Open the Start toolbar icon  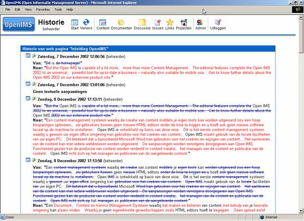point(74,22)
